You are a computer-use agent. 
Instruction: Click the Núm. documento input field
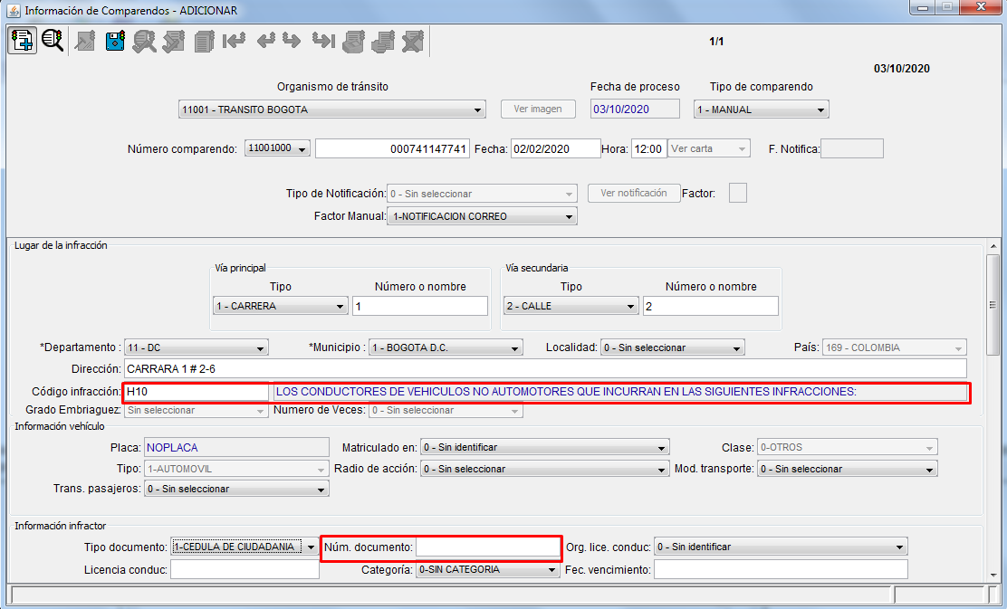pos(488,547)
